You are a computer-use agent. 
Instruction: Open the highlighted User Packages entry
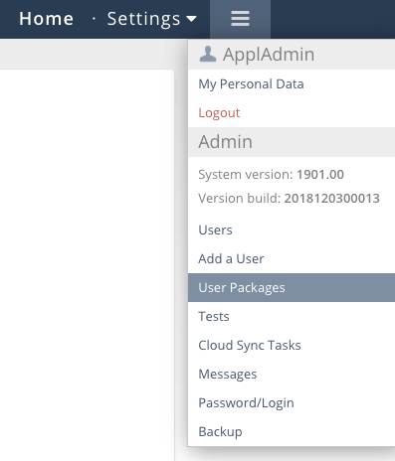[x=292, y=287]
